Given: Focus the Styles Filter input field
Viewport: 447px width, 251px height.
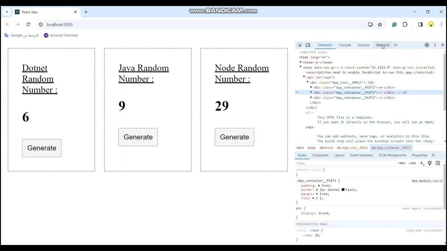Looking at the screenshot, I should coord(345,163).
